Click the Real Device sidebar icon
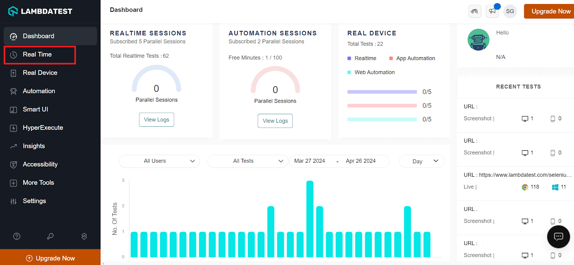Image resolution: width=574 pixels, height=265 pixels. [x=13, y=73]
